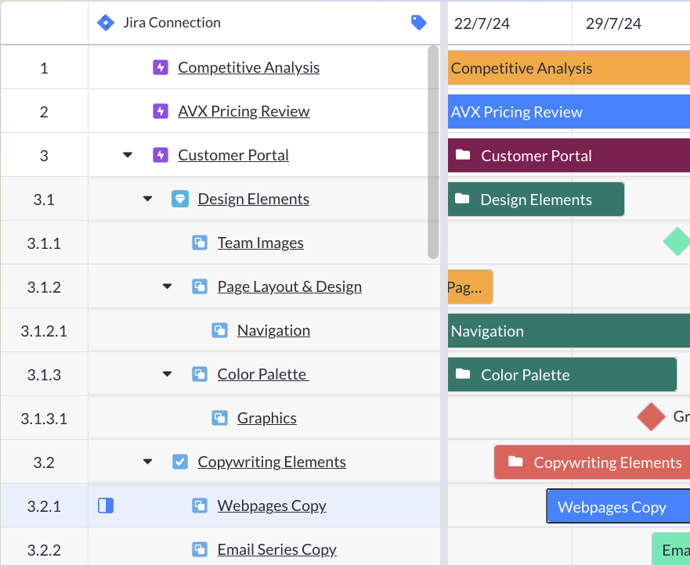Select row number 2

44,112
